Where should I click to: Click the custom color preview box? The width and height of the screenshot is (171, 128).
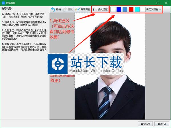143,9
